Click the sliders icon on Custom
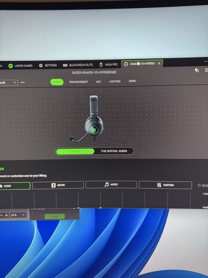 [159, 185]
